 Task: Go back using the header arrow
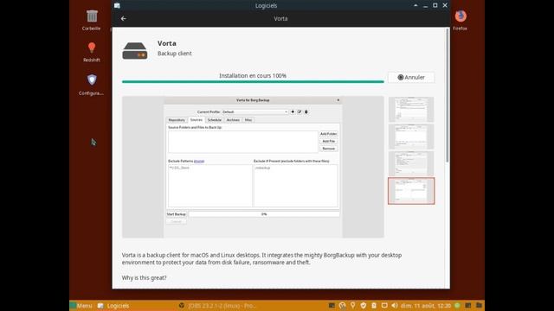click(123, 18)
